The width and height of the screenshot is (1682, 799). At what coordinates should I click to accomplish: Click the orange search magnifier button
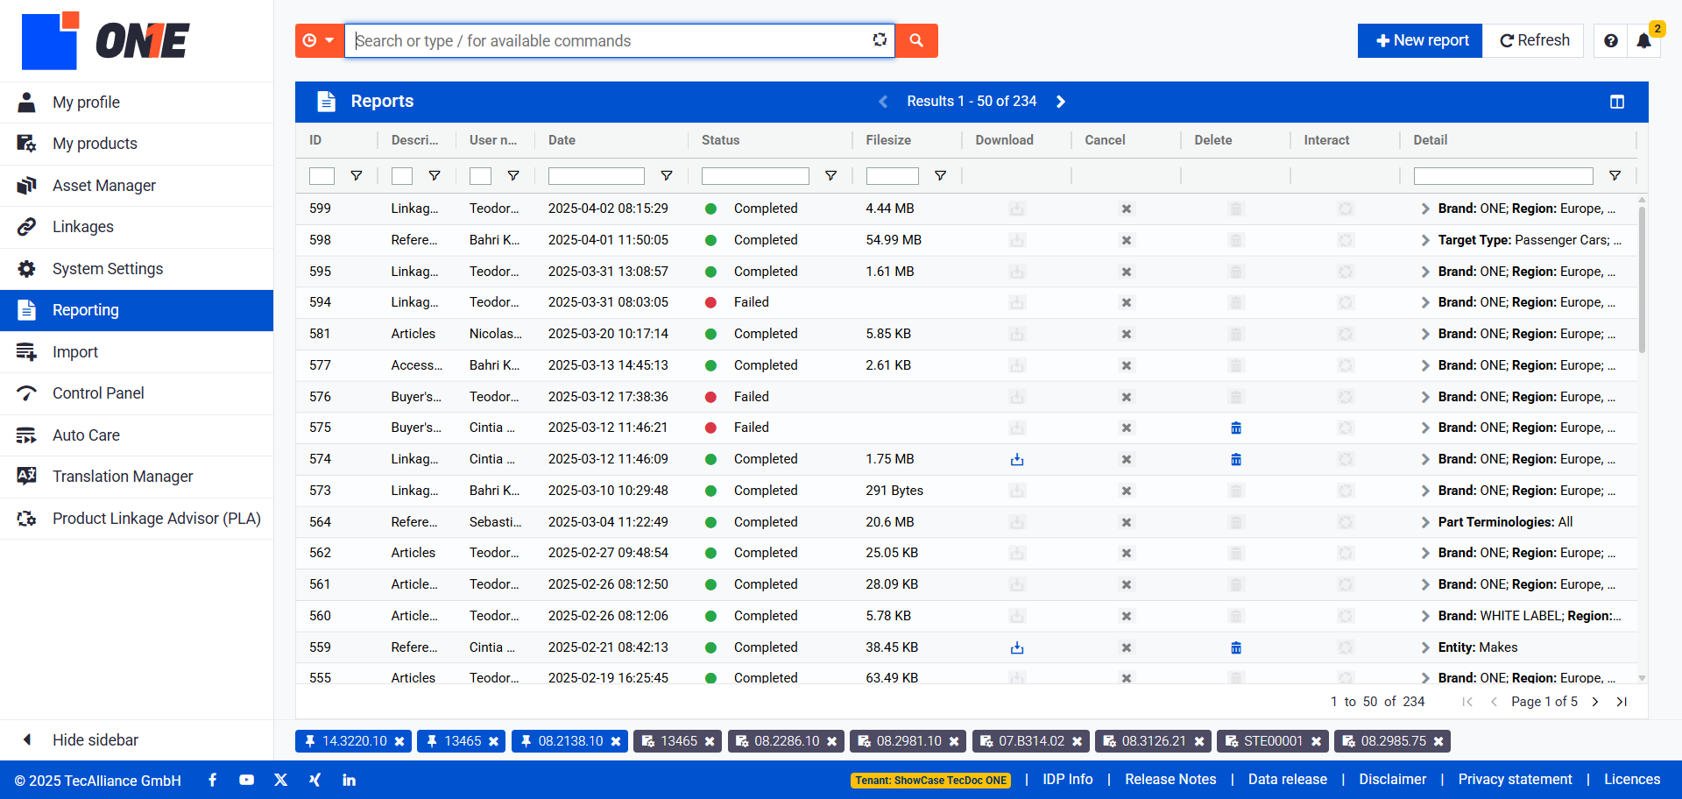click(x=916, y=40)
